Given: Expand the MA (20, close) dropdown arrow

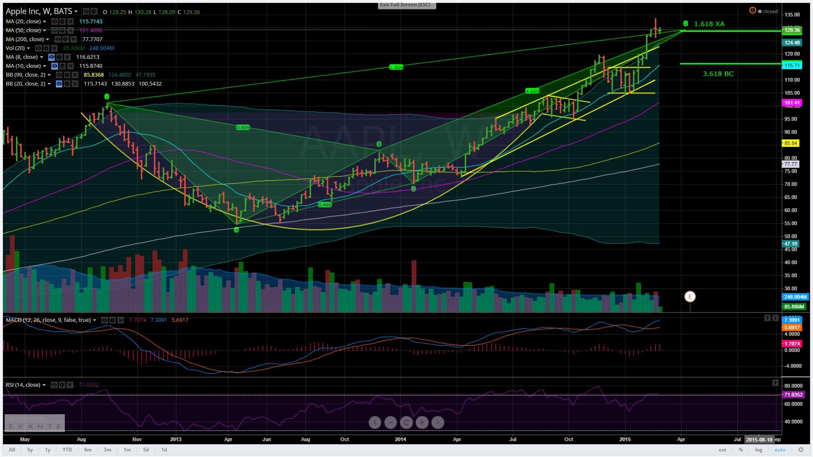Looking at the screenshot, I should click(x=44, y=22).
